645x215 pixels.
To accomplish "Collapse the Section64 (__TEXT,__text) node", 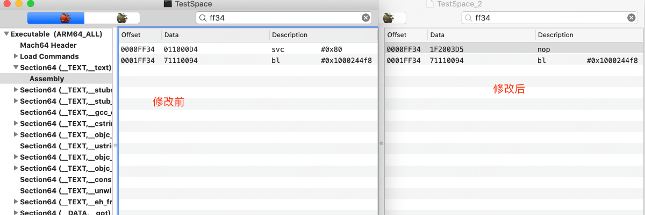I will coord(16,68).
